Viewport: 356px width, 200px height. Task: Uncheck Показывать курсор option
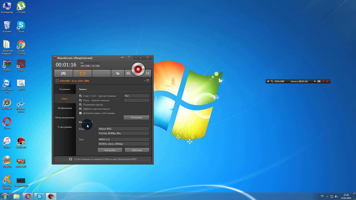pyautogui.click(x=80, y=105)
